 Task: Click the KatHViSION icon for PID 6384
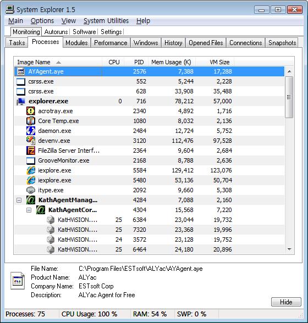tap(51, 220)
